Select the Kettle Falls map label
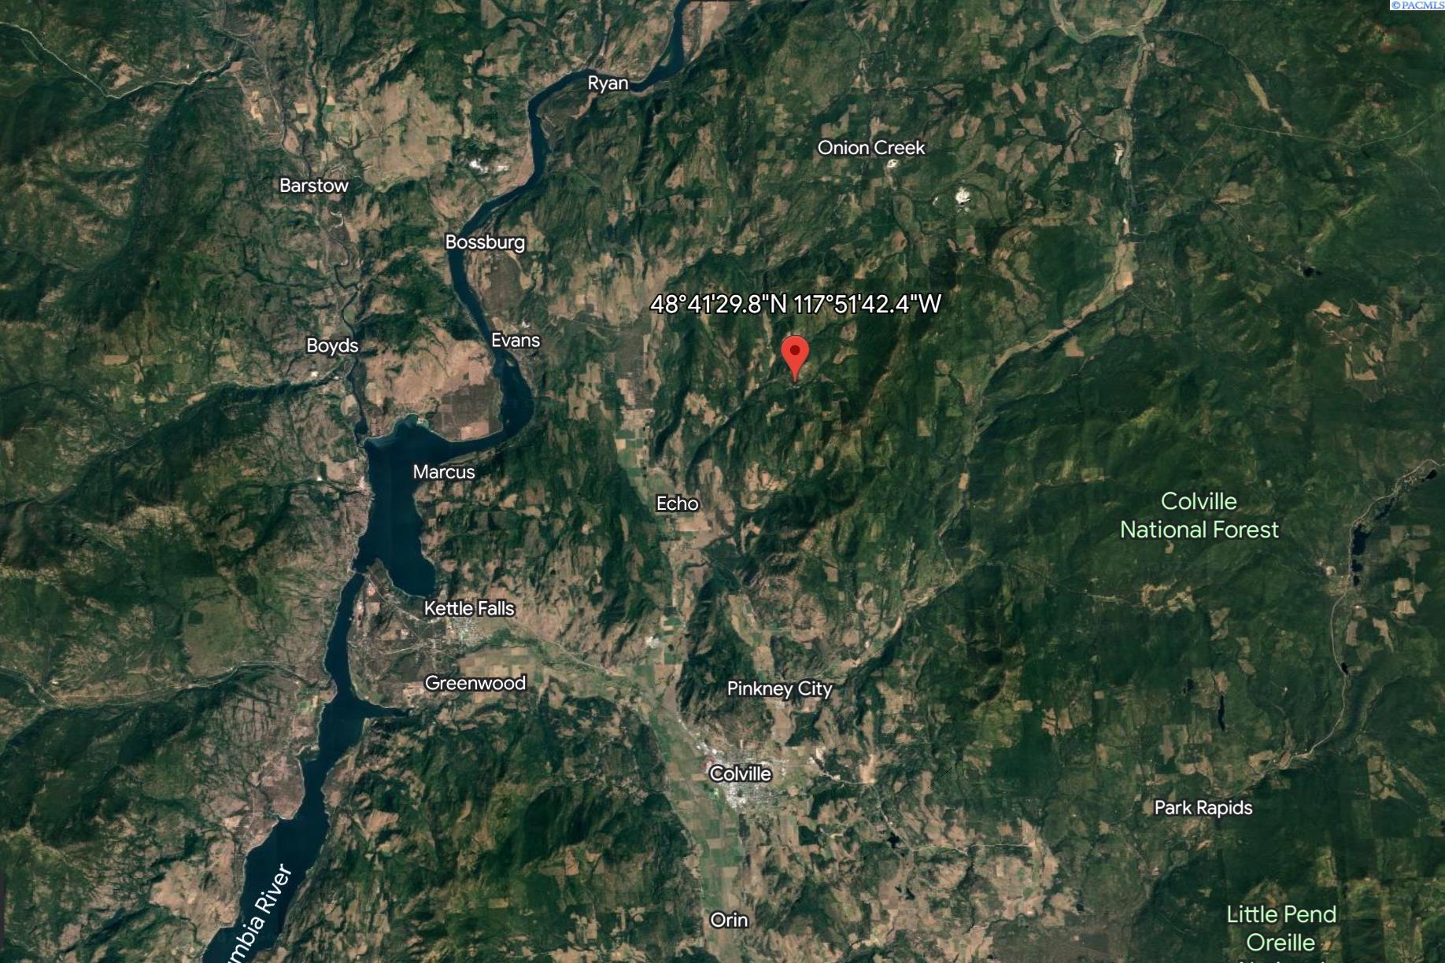 (x=469, y=608)
